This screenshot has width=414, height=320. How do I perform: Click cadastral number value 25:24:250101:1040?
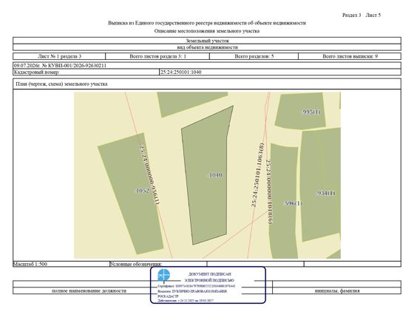(180, 72)
